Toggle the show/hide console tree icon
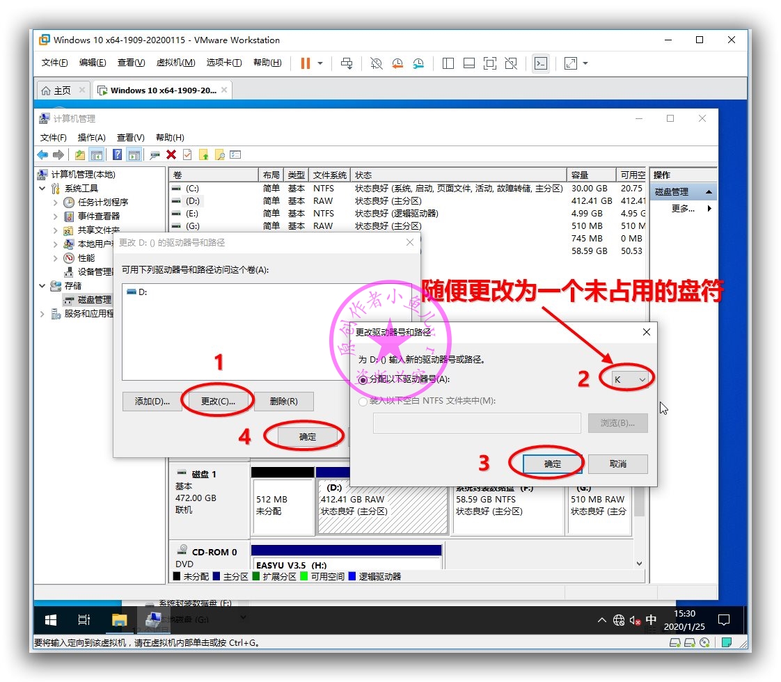The height and width of the screenshot is (682, 781). point(97,154)
